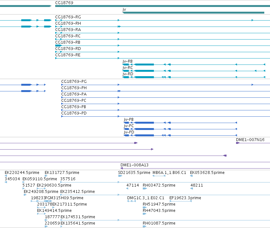Viewport: 270px width, 228px height.
Task: Click the thick first exon of CG18769-RB
Action: (x=58, y=46)
